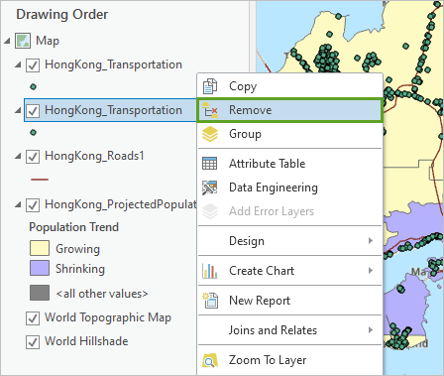Select the first HongKong_Transportation layer name

113,64
